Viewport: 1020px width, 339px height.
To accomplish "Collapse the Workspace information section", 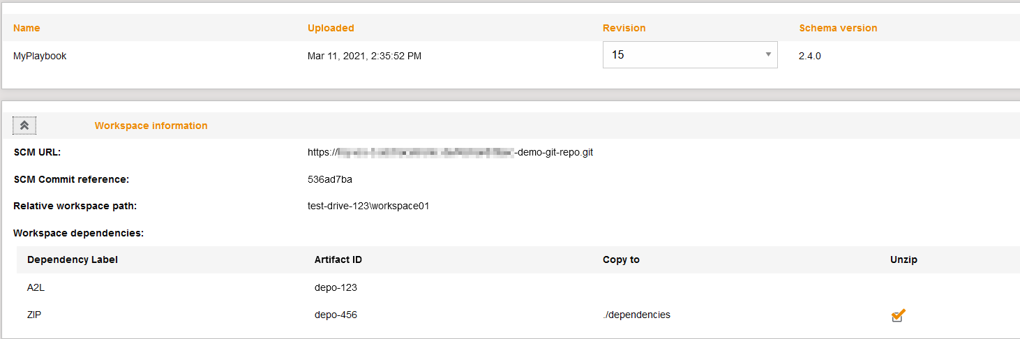I will [x=24, y=126].
